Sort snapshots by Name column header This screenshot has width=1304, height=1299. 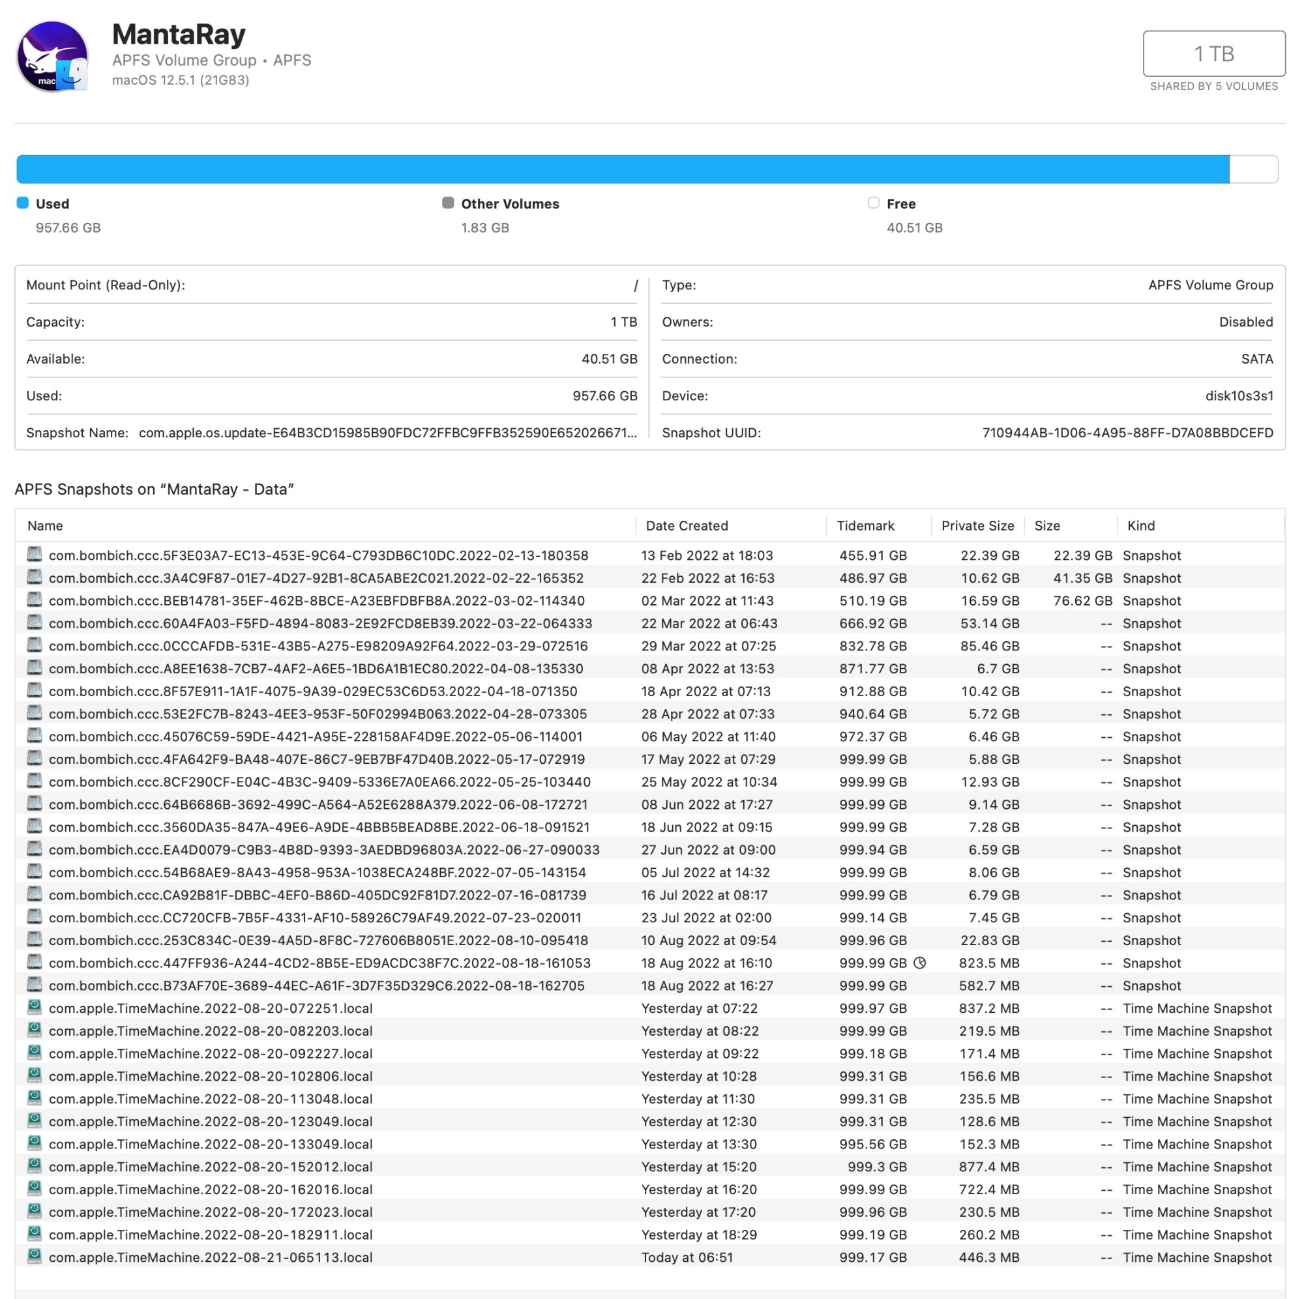[x=45, y=526]
